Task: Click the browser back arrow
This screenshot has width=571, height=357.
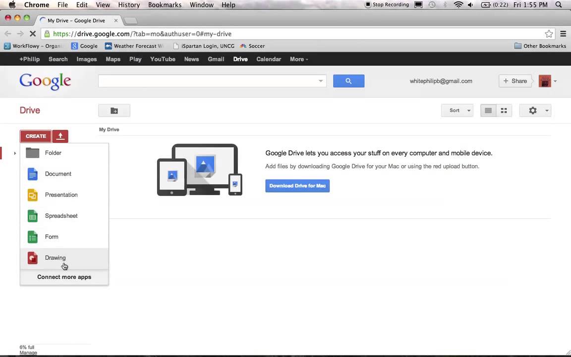Action: [x=7, y=34]
